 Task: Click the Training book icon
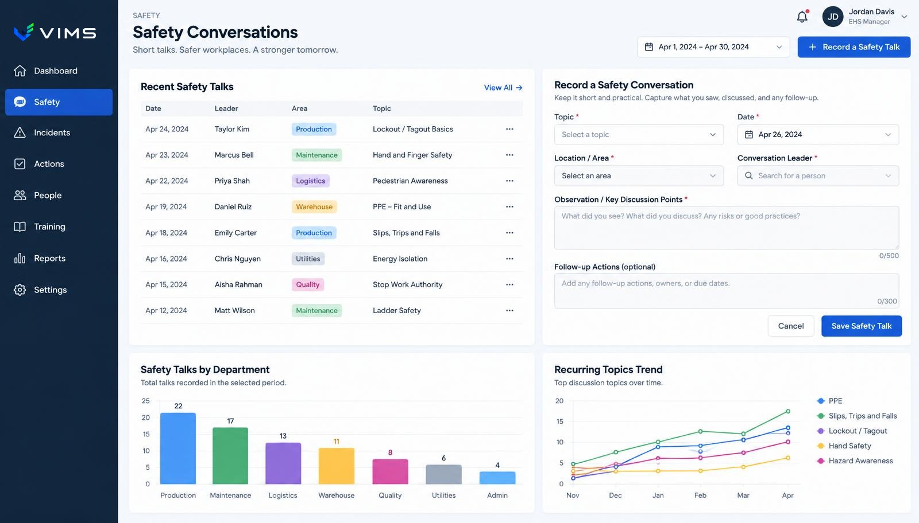point(20,227)
